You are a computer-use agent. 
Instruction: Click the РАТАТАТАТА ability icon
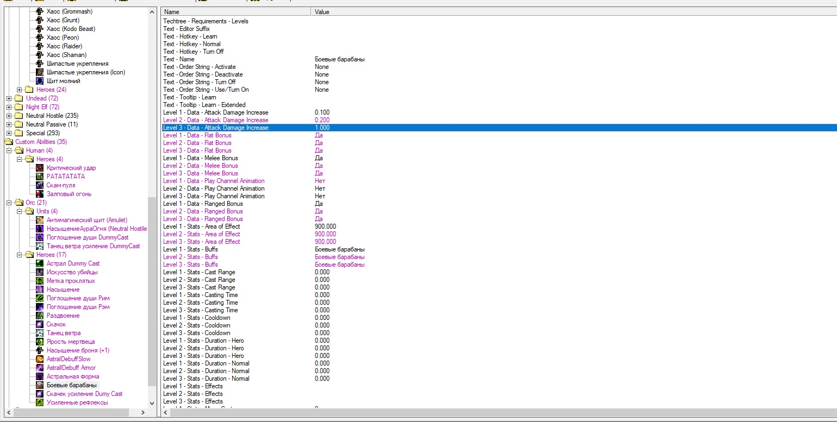pyautogui.click(x=40, y=177)
